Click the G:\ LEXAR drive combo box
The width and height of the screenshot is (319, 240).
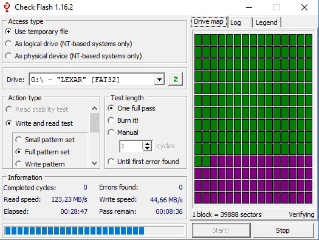coord(97,80)
